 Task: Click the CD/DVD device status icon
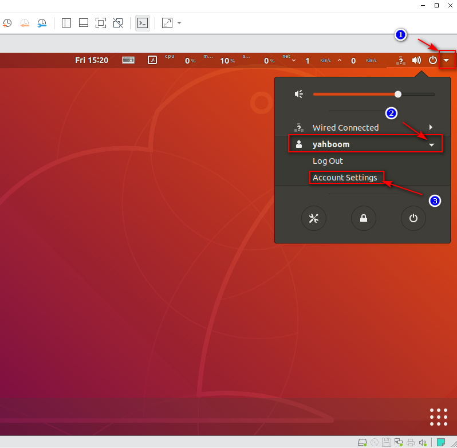point(374,442)
